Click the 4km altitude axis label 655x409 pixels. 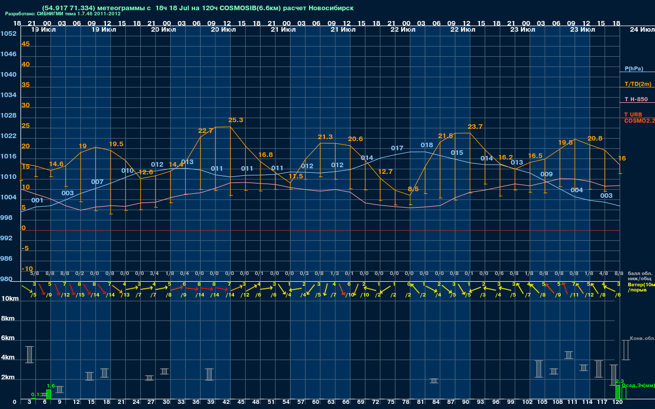coord(9,358)
